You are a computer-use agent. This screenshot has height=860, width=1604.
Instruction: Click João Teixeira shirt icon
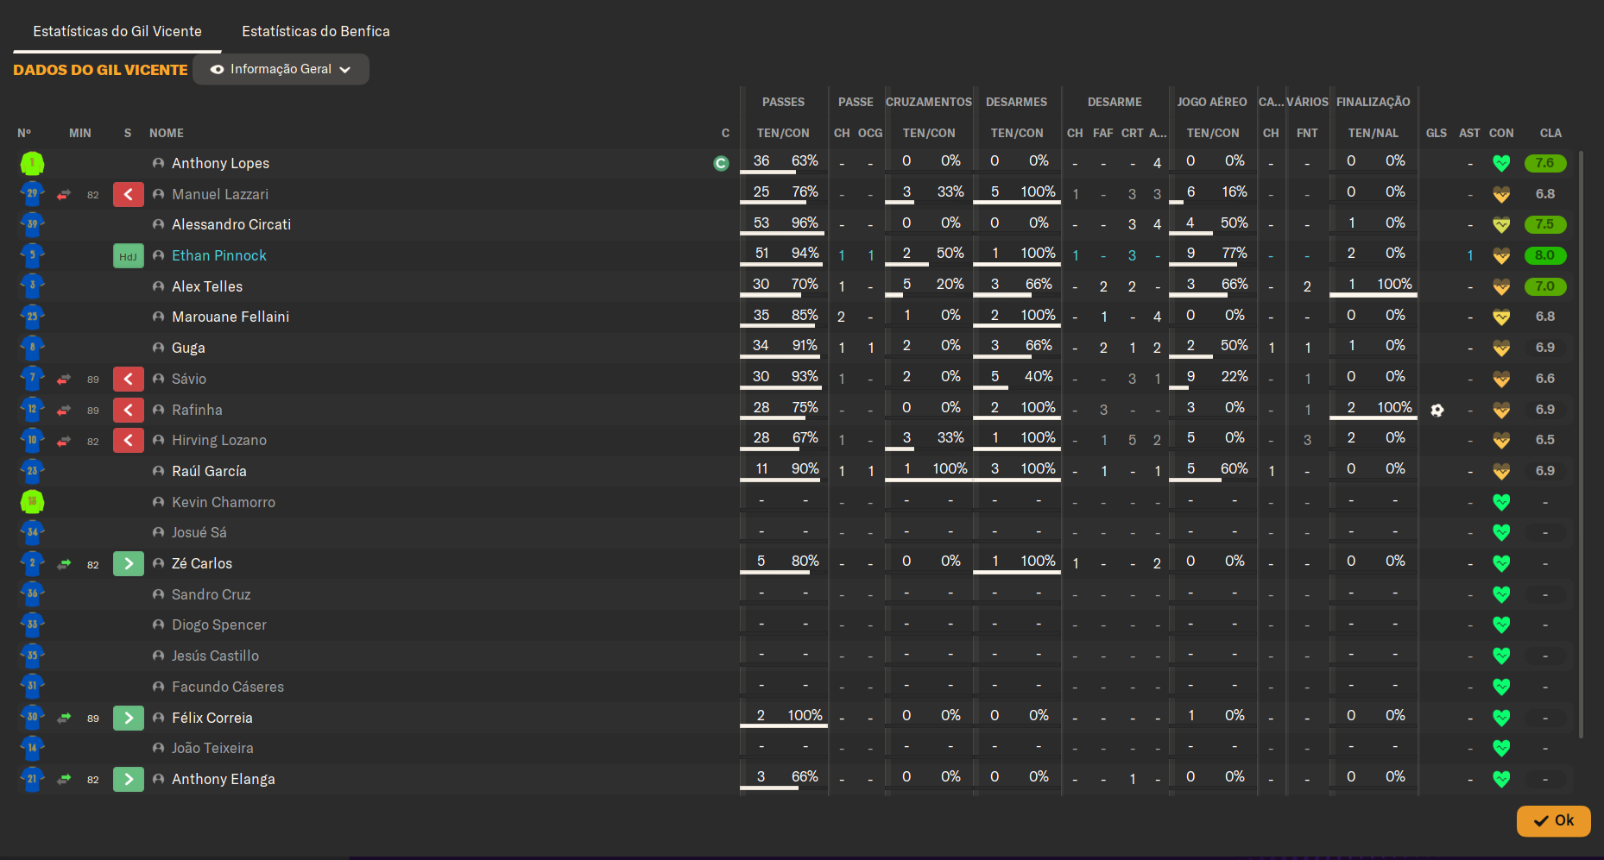[x=32, y=748]
